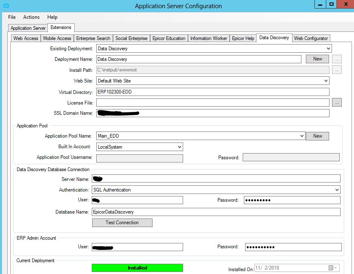Click ellipsis button beside Install Path
354x274 pixels.
pos(336,70)
